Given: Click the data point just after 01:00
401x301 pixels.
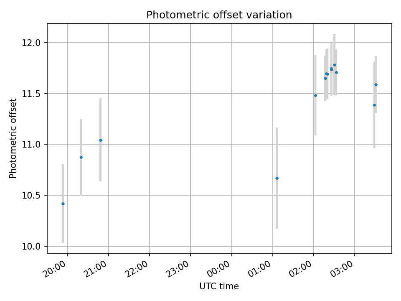Looking at the screenshot, I should point(277,178).
